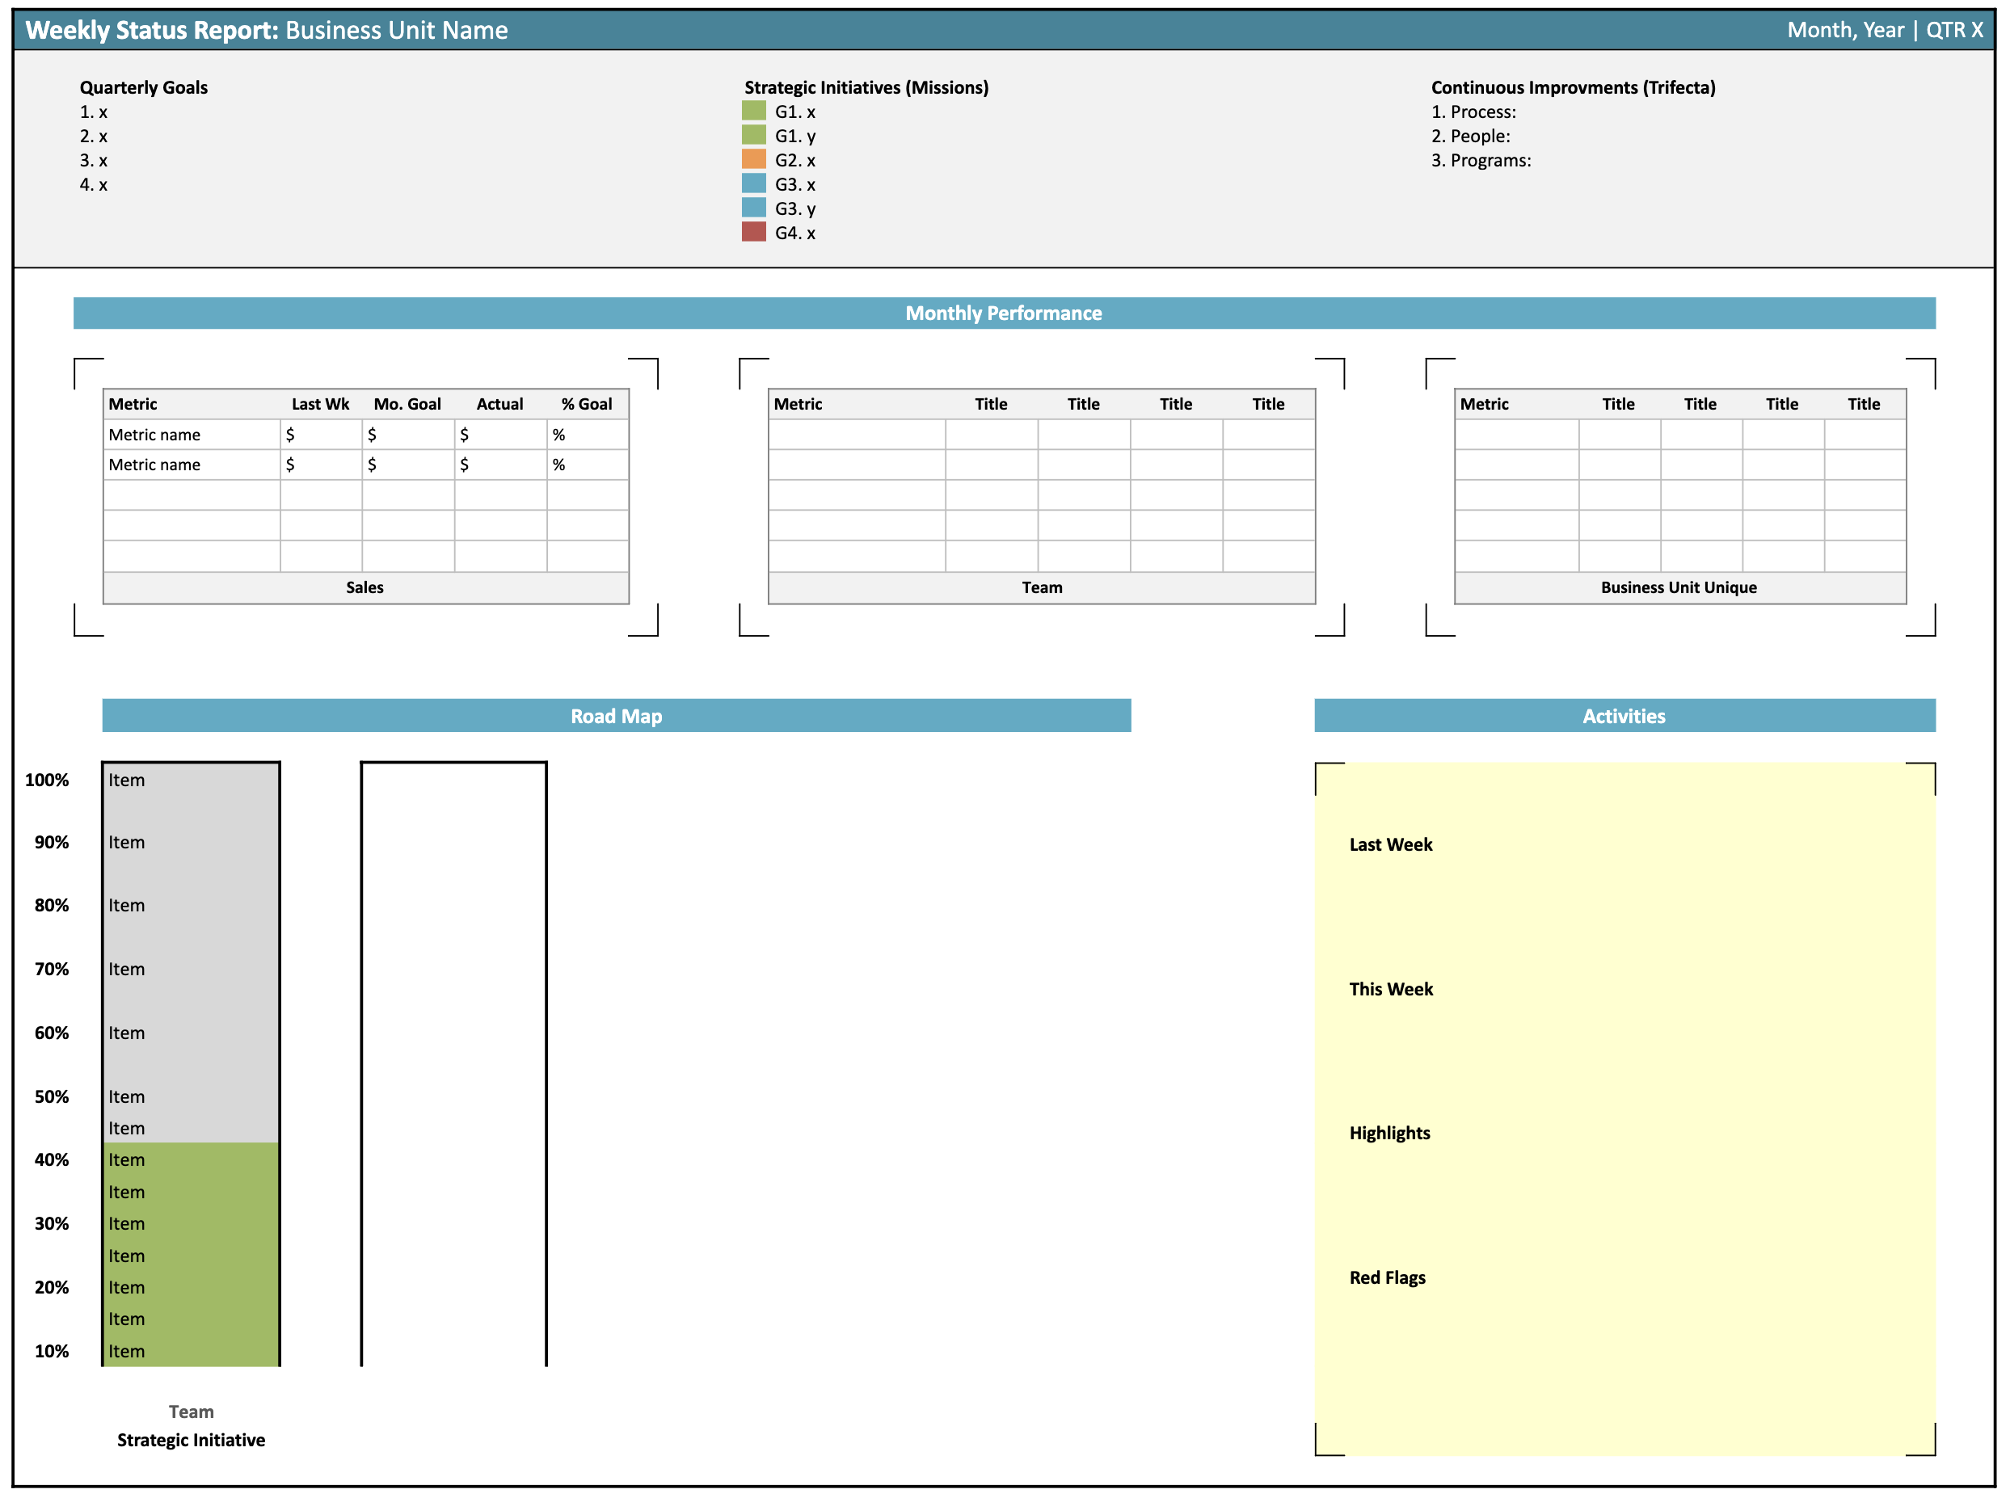Select the 'Item' at the 70% level

tap(126, 969)
